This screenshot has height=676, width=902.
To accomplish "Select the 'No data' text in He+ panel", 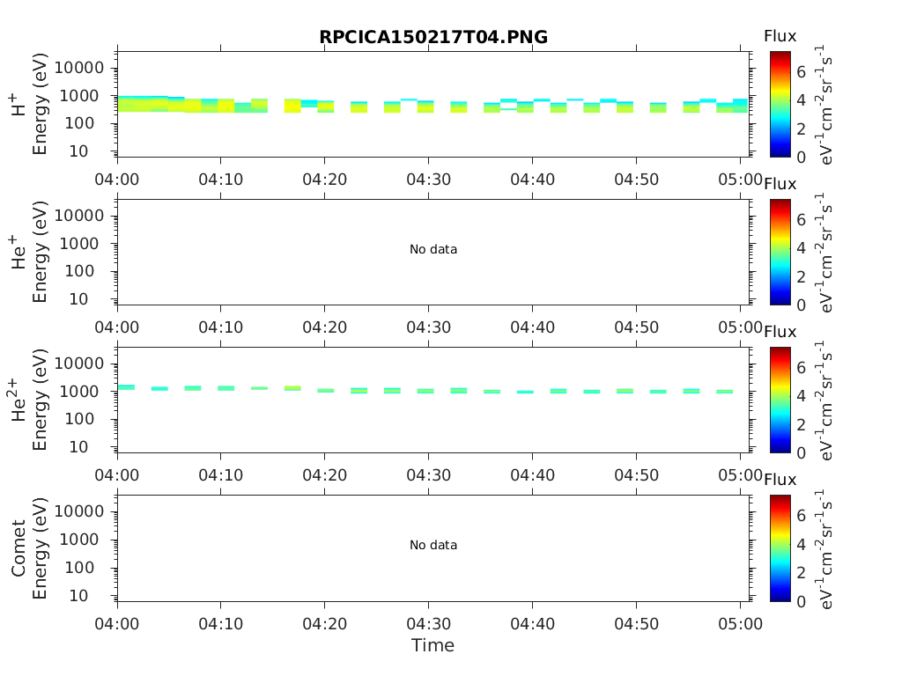I will 433,249.
